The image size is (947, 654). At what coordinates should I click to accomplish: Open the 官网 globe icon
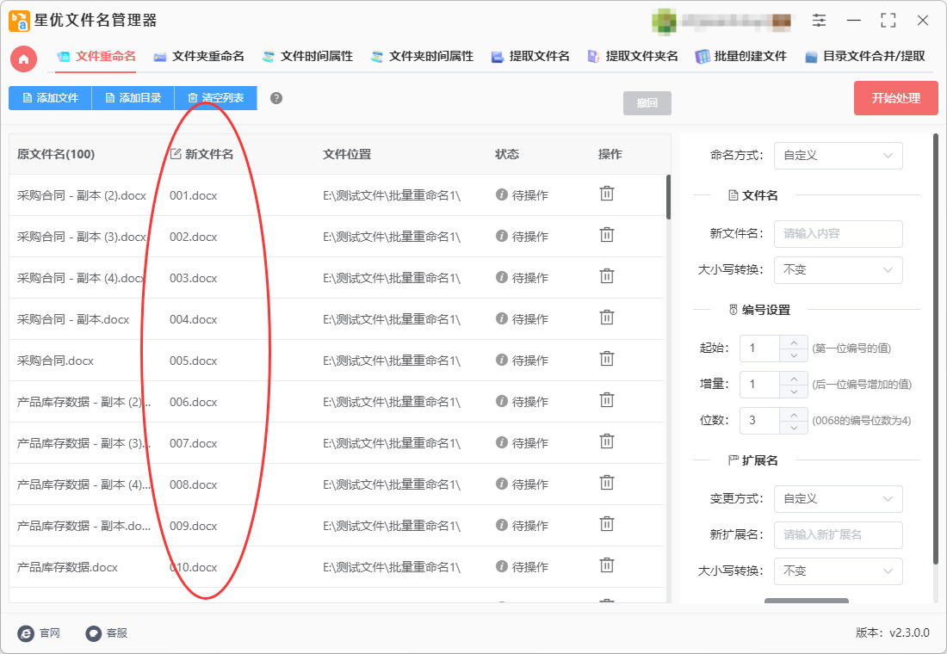[26, 632]
